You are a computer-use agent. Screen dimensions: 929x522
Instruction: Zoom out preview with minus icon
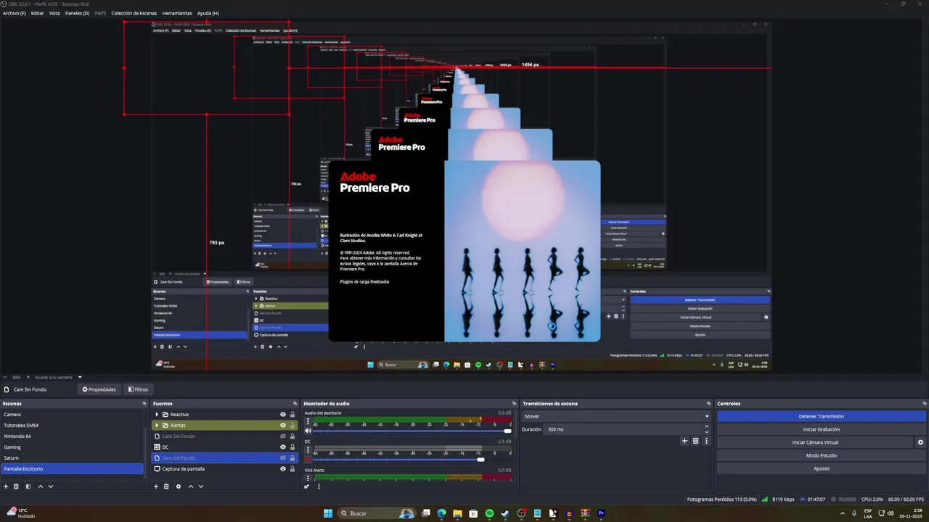coord(6,377)
